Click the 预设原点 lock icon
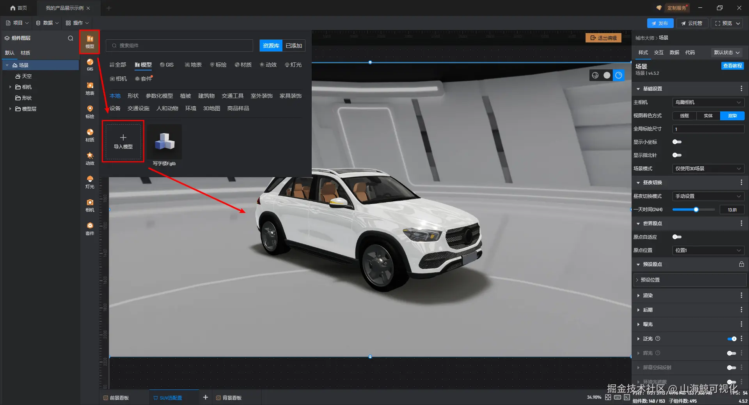 pos(741,264)
